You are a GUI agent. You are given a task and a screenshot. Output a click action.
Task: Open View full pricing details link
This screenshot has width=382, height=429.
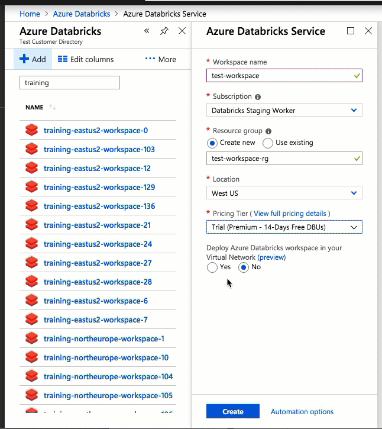click(x=290, y=214)
